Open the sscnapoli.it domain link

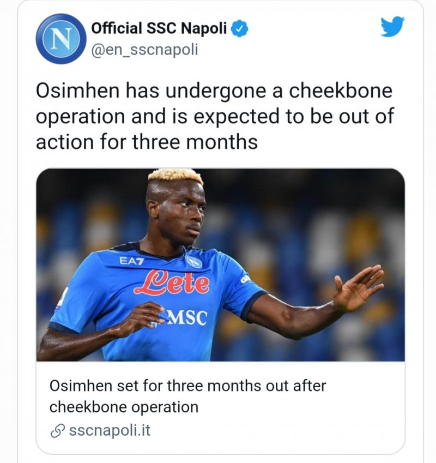click(110, 431)
